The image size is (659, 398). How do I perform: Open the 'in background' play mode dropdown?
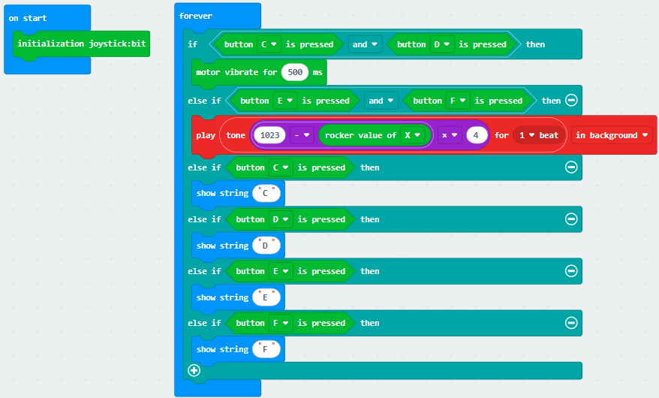click(611, 135)
